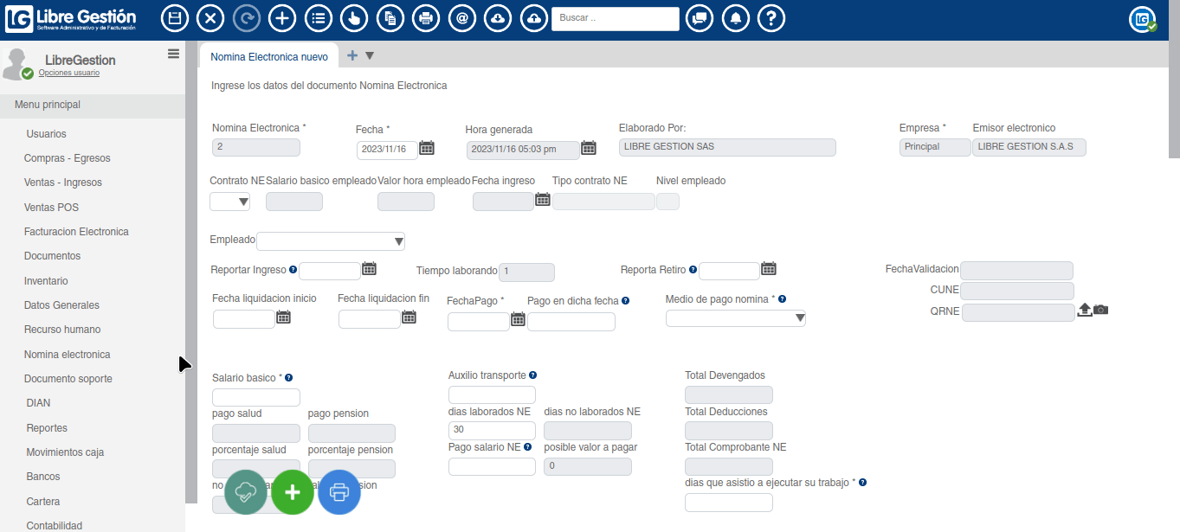Click the cancel (X) toolbar icon
Viewport: 1180px width, 532px height.
coord(210,17)
